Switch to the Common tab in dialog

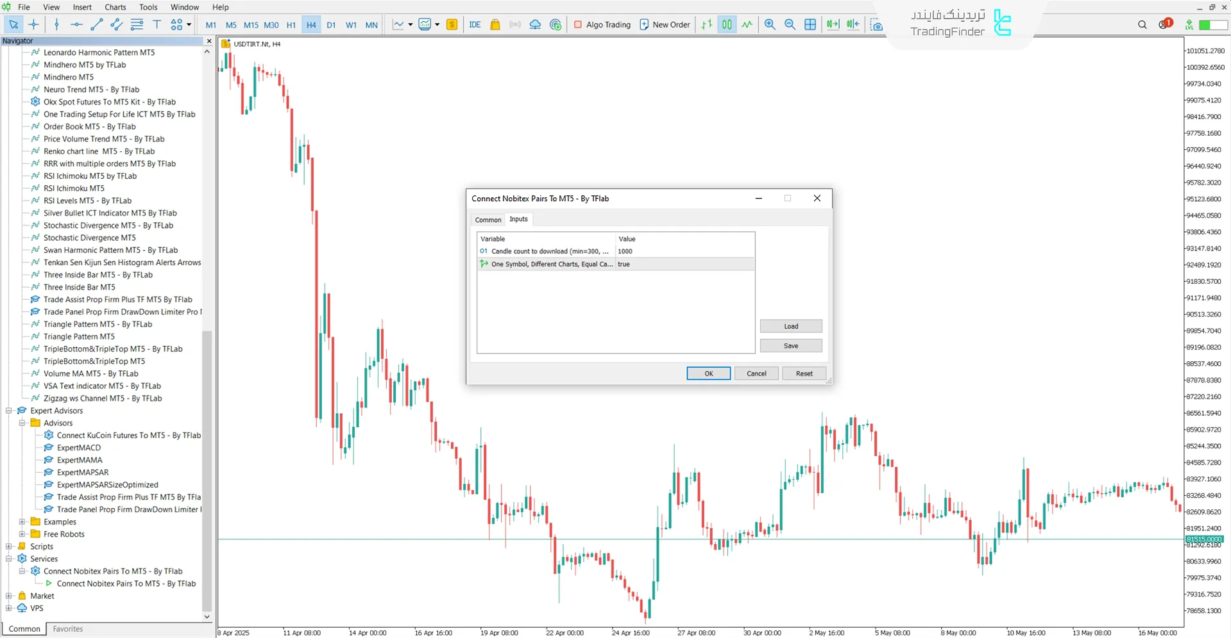tap(488, 220)
